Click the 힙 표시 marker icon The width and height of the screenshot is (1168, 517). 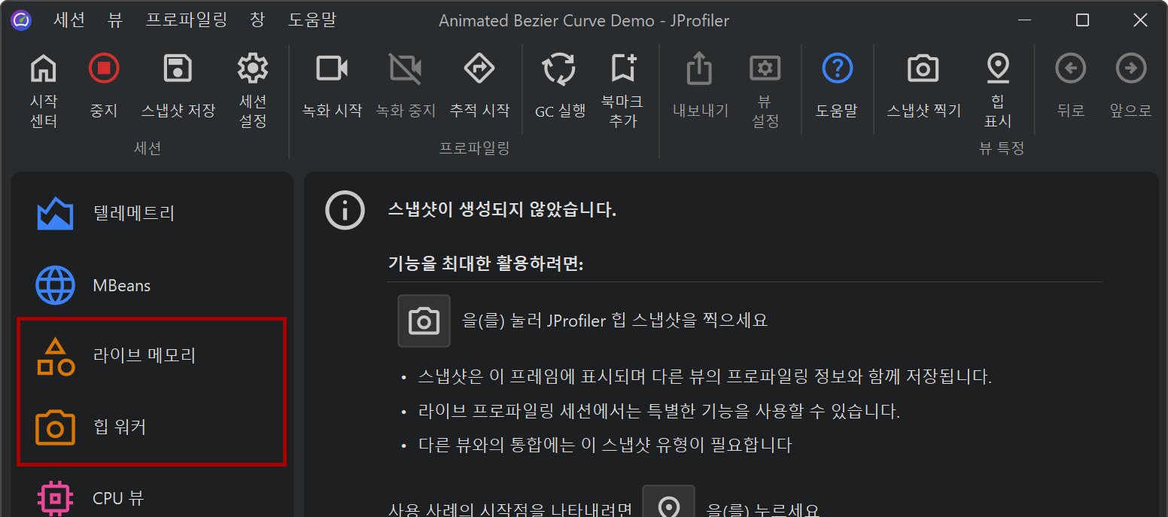tap(998, 68)
